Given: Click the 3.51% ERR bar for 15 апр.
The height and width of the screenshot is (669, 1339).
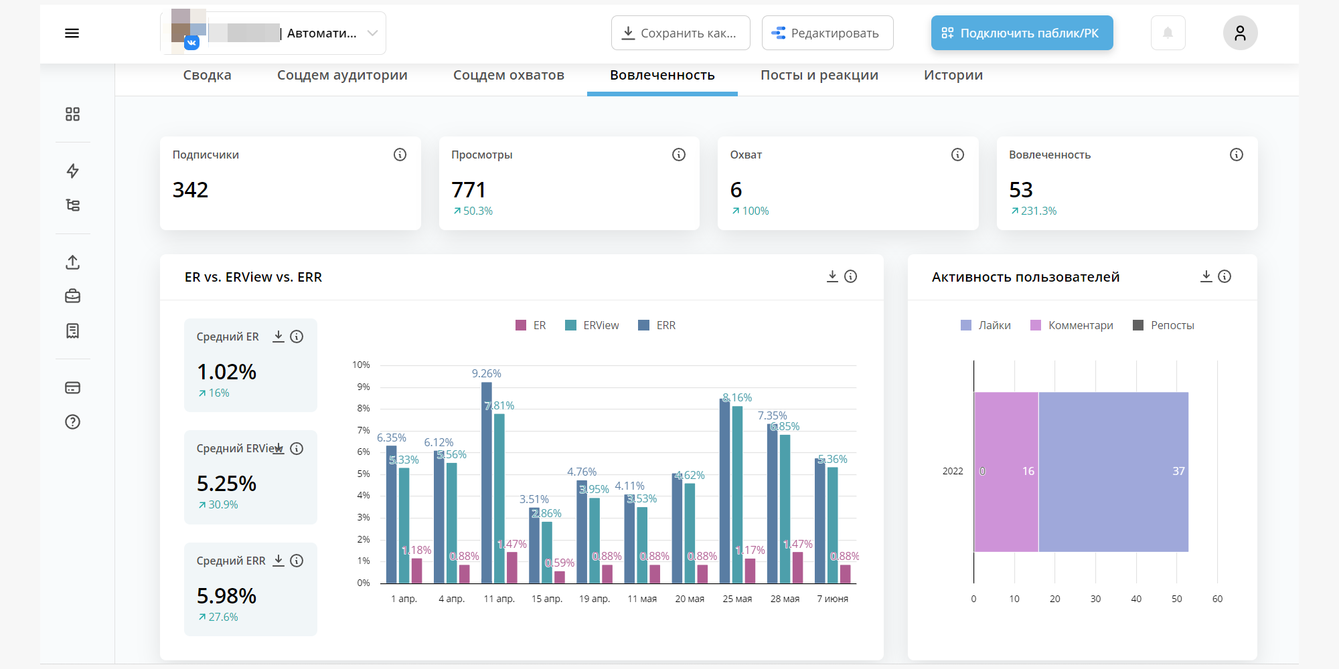Looking at the screenshot, I should pos(534,545).
